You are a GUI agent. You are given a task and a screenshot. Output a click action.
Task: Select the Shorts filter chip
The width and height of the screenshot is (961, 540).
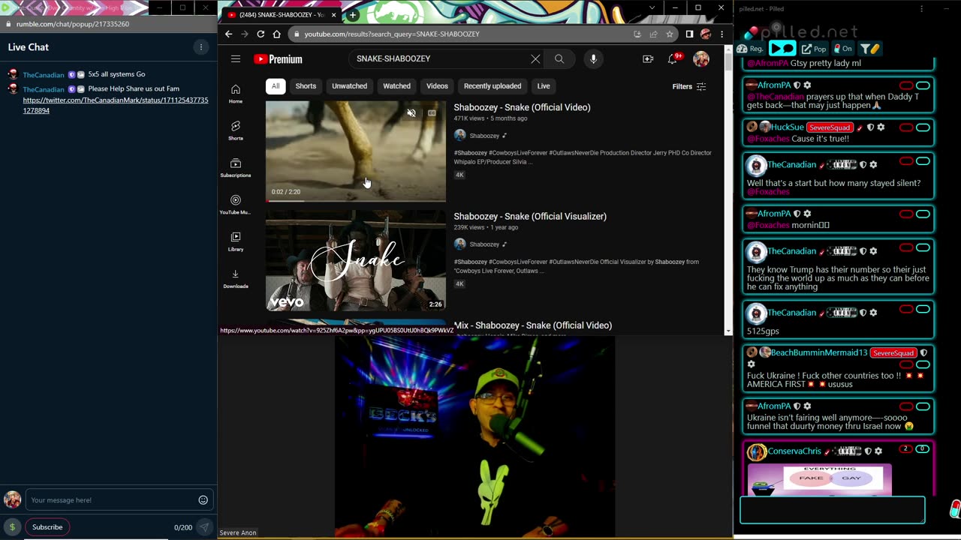(306, 86)
